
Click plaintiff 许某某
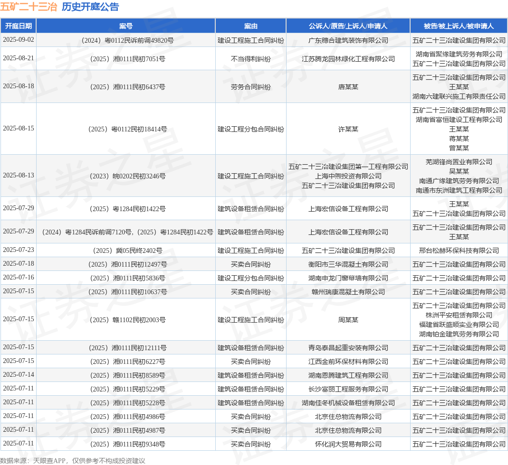(x=348, y=129)
